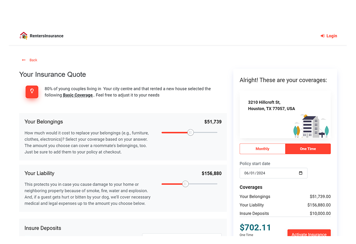Click the Login arrow icon
The width and height of the screenshot is (356, 244).
(x=323, y=36)
